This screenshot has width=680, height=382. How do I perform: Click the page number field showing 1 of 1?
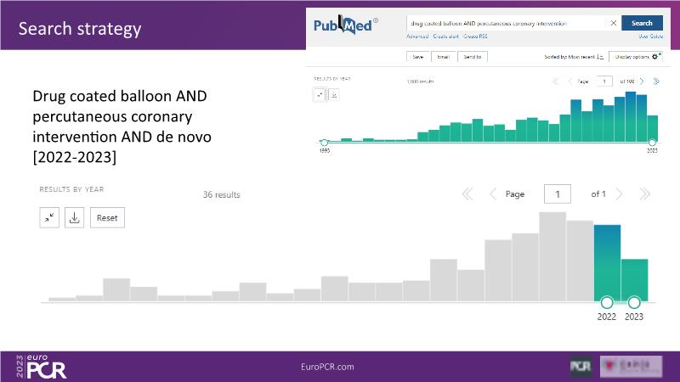(558, 194)
